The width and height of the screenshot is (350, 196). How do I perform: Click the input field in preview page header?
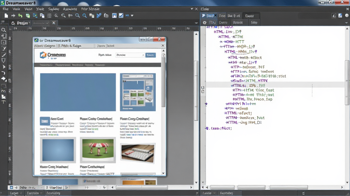pyautogui.click(x=130, y=55)
